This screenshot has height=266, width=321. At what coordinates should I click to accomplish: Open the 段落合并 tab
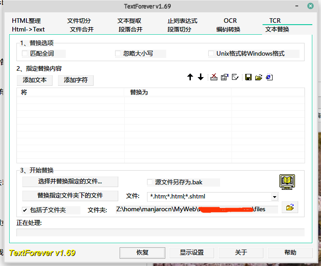tap(131, 30)
